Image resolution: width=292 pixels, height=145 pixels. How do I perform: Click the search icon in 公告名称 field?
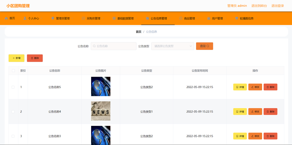[94, 46]
